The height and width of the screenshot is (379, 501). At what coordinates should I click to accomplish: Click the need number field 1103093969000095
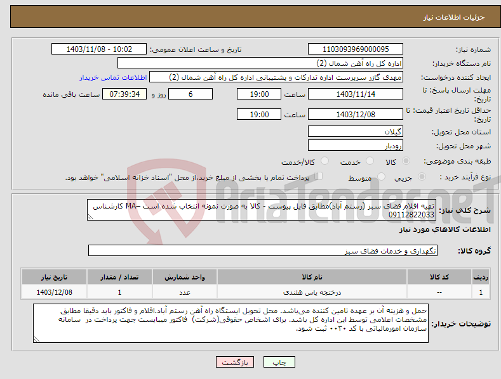pyautogui.click(x=356, y=49)
